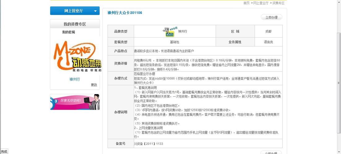The height and width of the screenshot is (154, 341).
Task: Click the 更改 link under 神州行
Action: click(94, 85)
